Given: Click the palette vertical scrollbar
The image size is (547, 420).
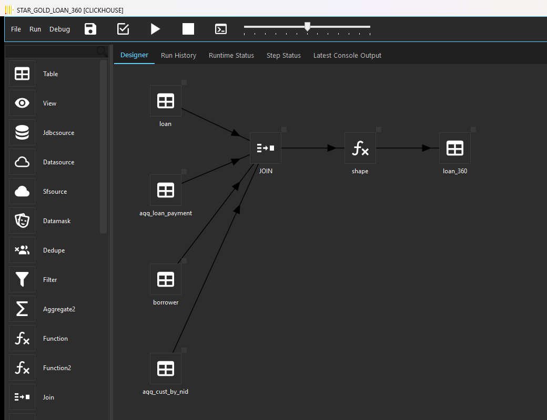Looking at the screenshot, I should tap(103, 146).
